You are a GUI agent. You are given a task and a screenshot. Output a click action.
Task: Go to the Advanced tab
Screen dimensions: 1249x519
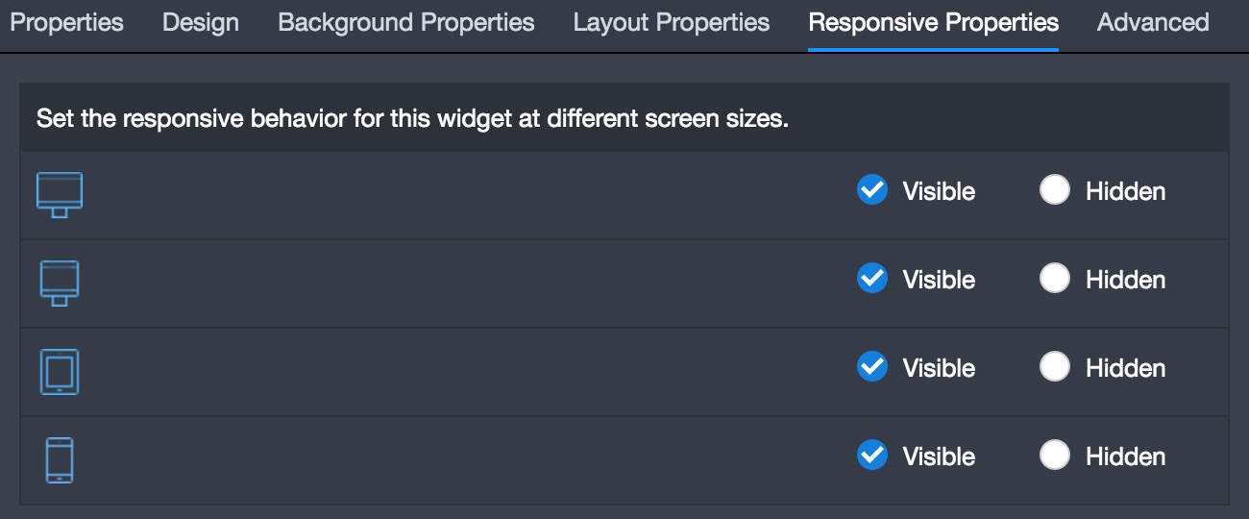pos(1153,22)
